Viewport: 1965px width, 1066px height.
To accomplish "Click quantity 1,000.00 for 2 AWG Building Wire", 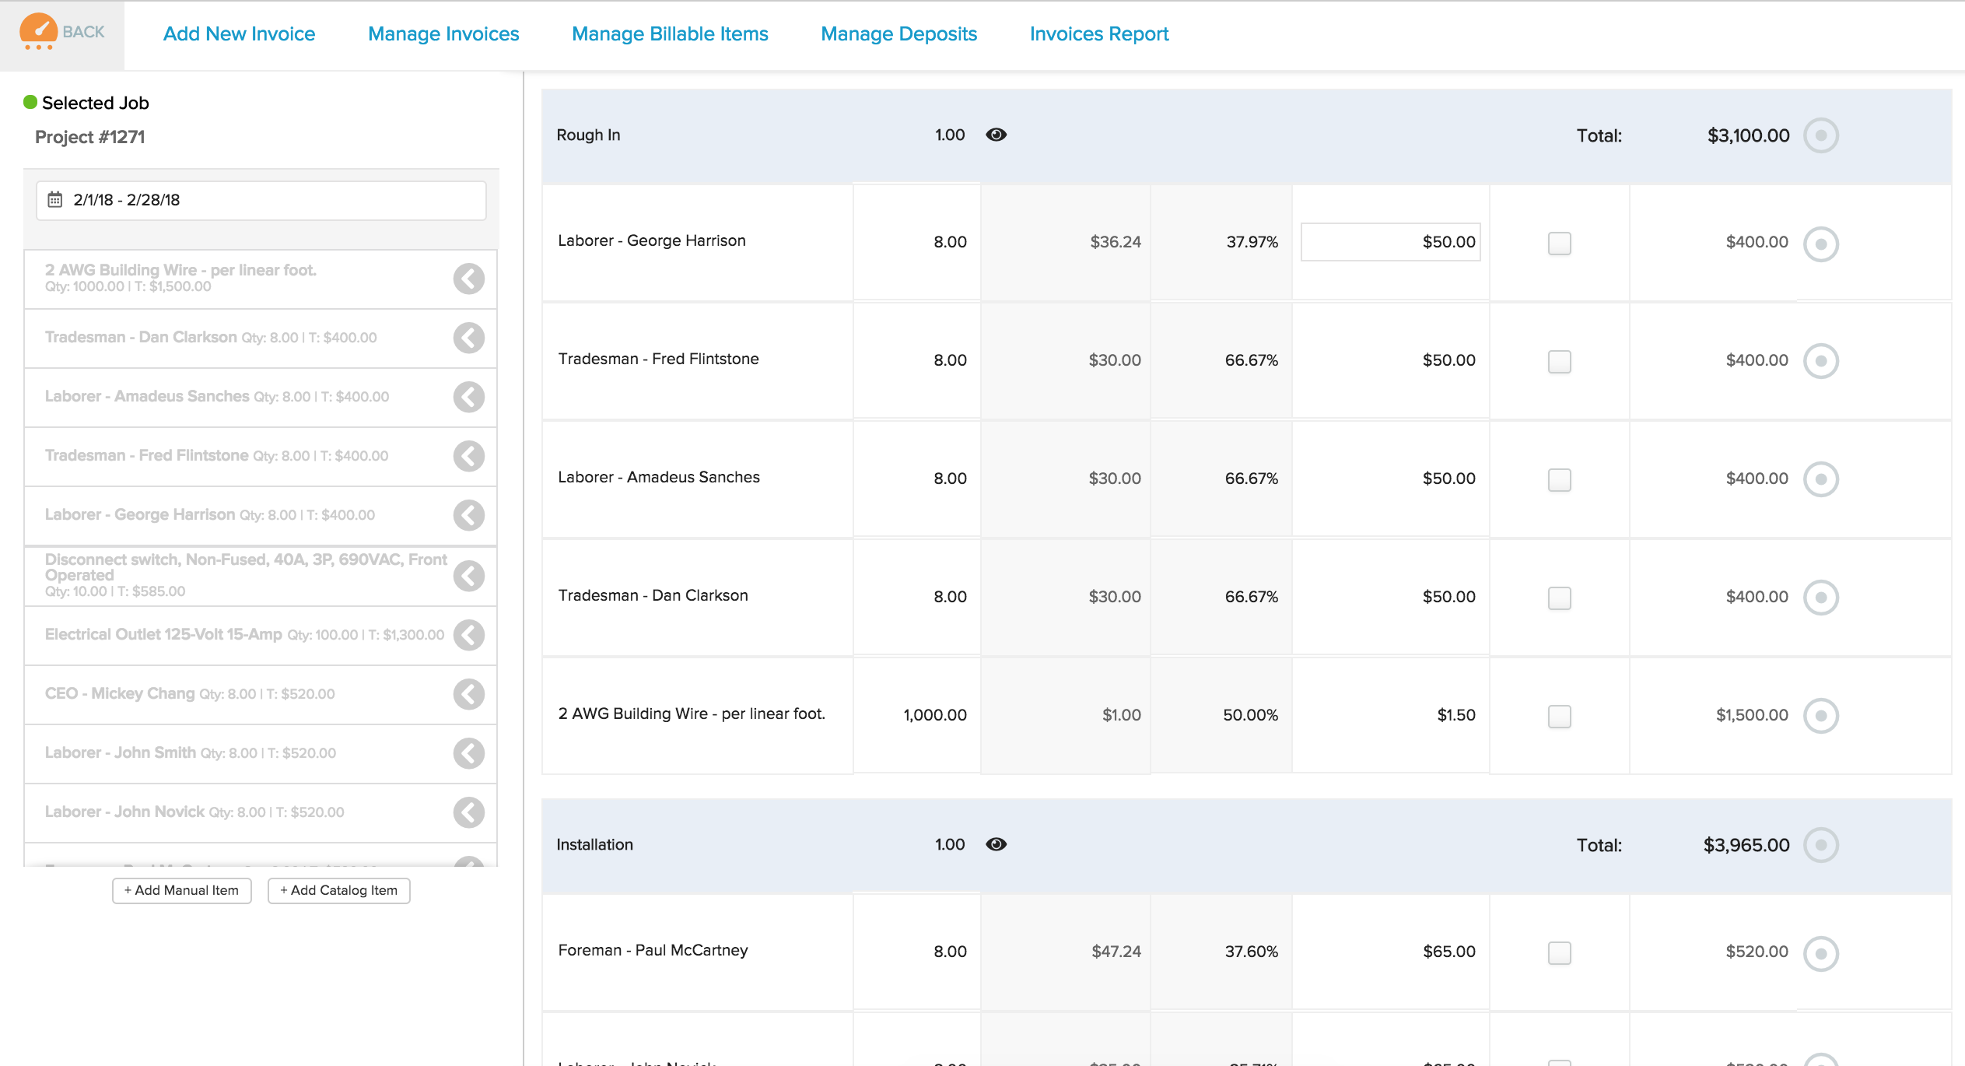I will coord(935,715).
